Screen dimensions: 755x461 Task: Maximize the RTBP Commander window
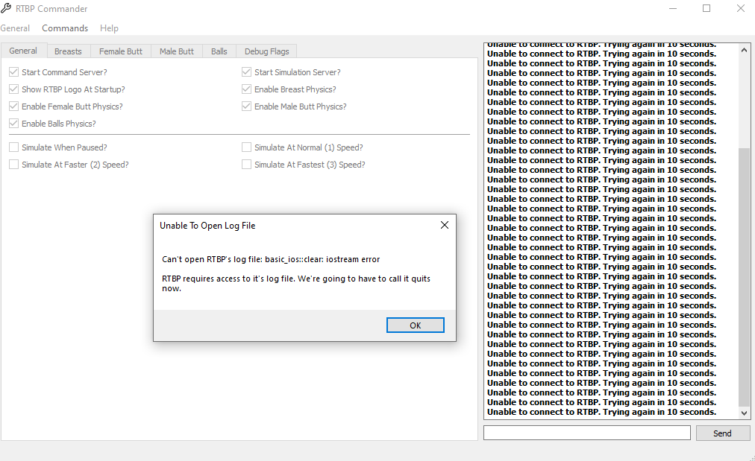point(707,9)
